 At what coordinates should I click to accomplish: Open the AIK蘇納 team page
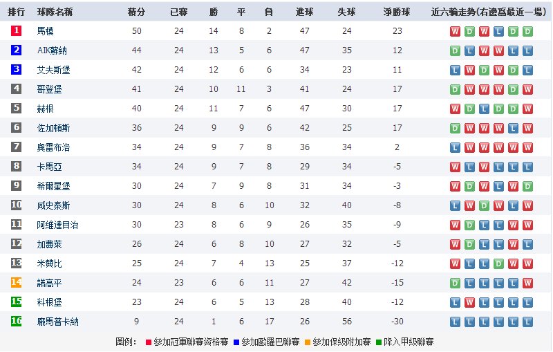click(51, 50)
